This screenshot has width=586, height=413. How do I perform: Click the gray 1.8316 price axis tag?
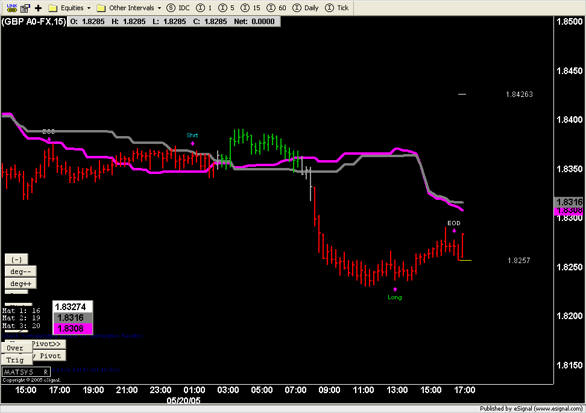569,202
